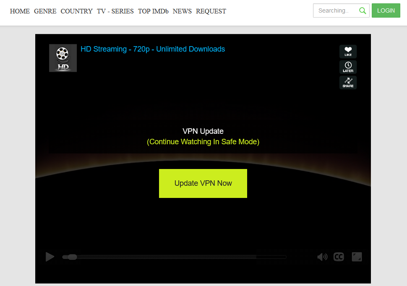407x286 pixels.
Task: Go to HOME
Action: click(20, 11)
